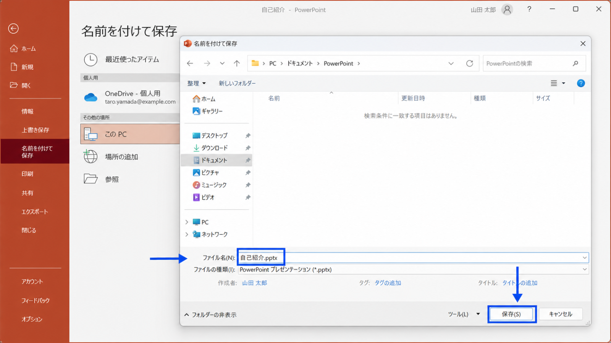
Task: Click 新しいフォルダー button
Action: click(x=237, y=83)
